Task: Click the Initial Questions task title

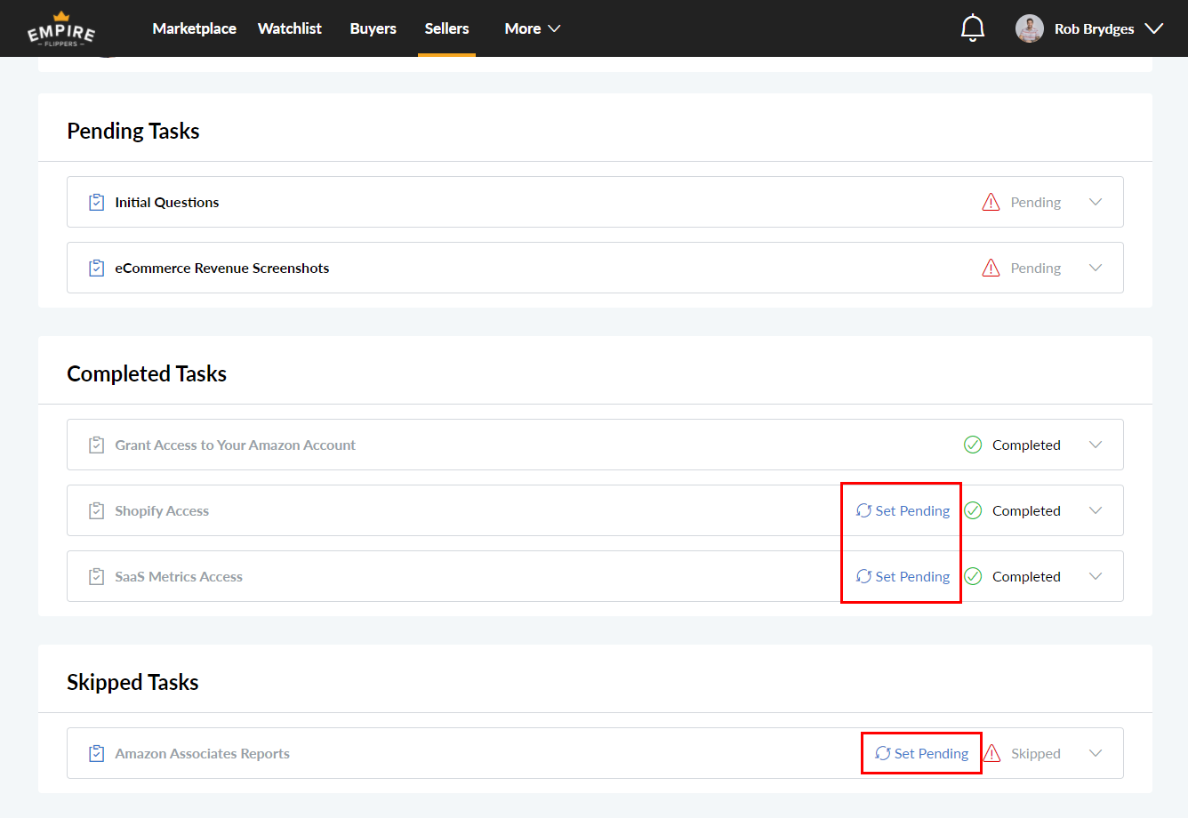Action: click(167, 202)
